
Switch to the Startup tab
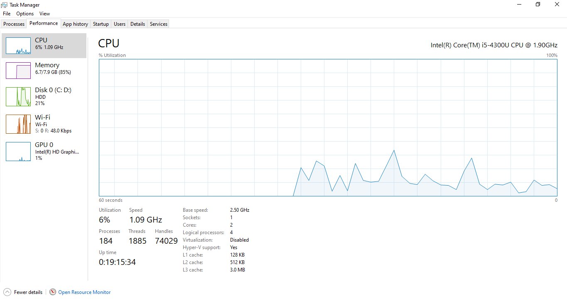pos(101,24)
